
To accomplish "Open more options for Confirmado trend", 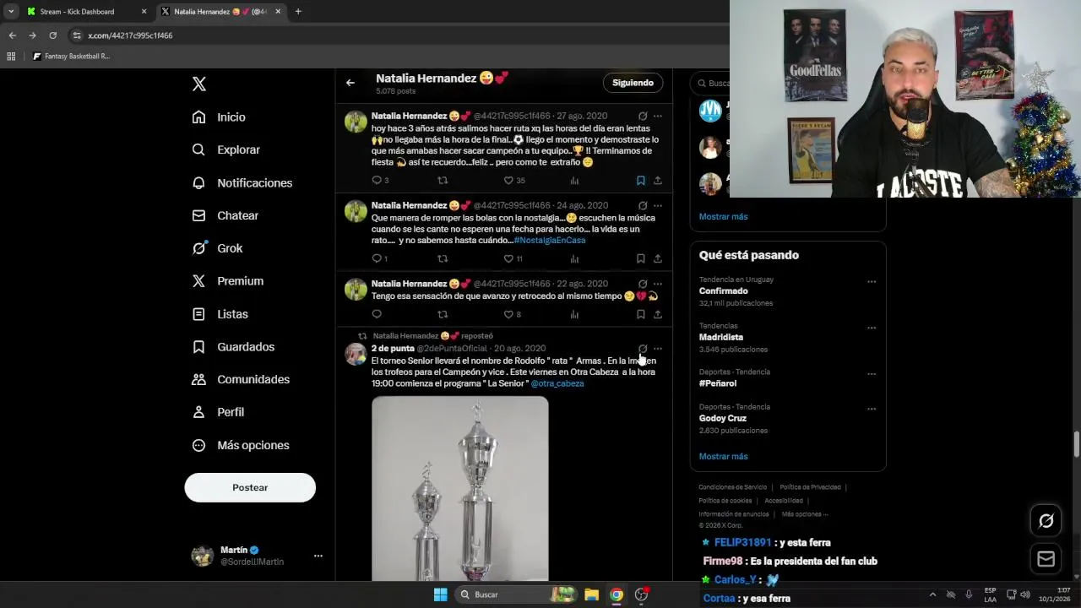I will (872, 282).
